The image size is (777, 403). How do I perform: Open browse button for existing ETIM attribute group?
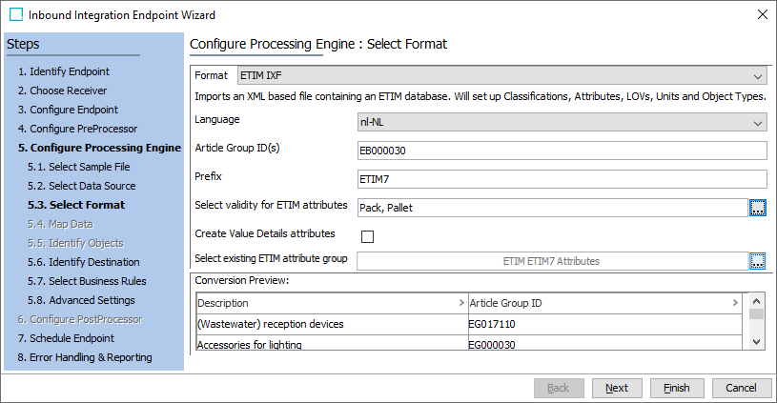pos(758,260)
